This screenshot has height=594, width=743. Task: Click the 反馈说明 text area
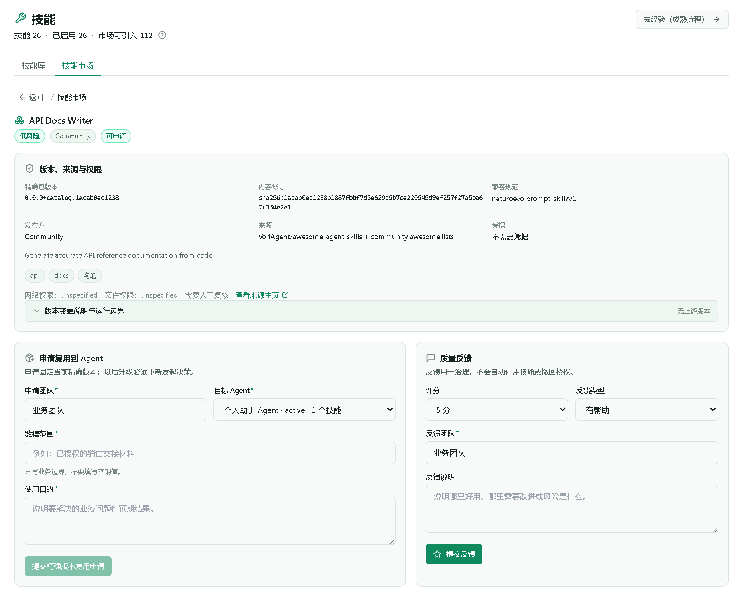pos(572,509)
